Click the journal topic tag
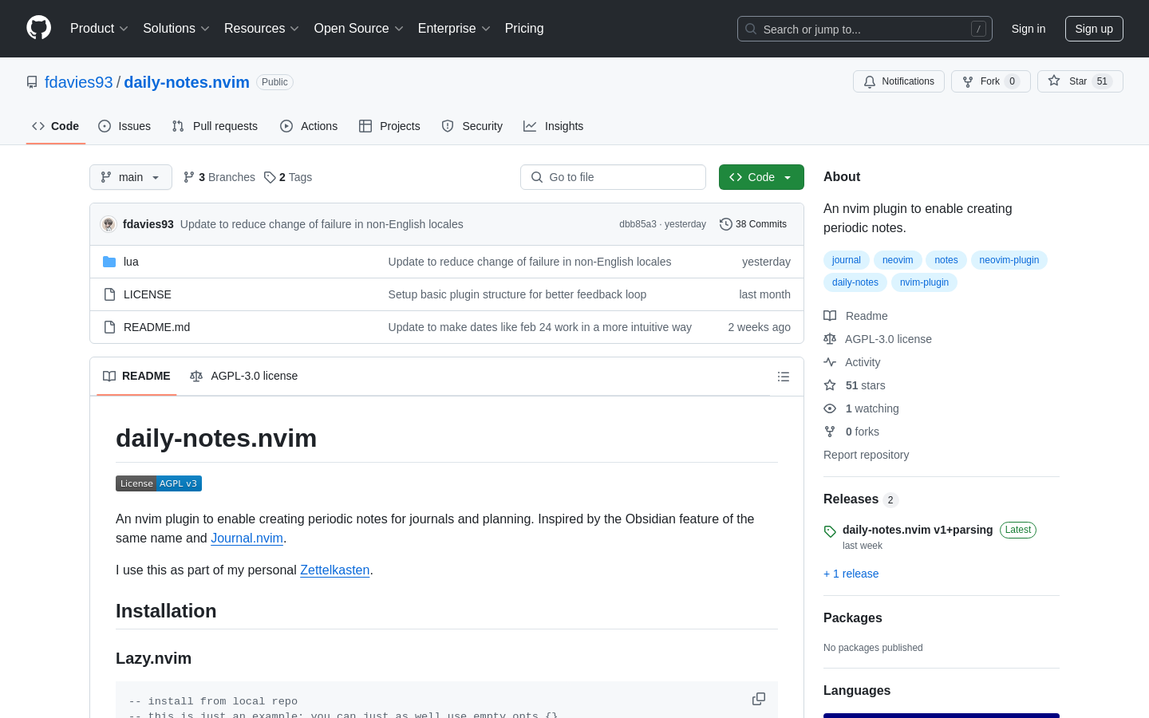 click(846, 260)
